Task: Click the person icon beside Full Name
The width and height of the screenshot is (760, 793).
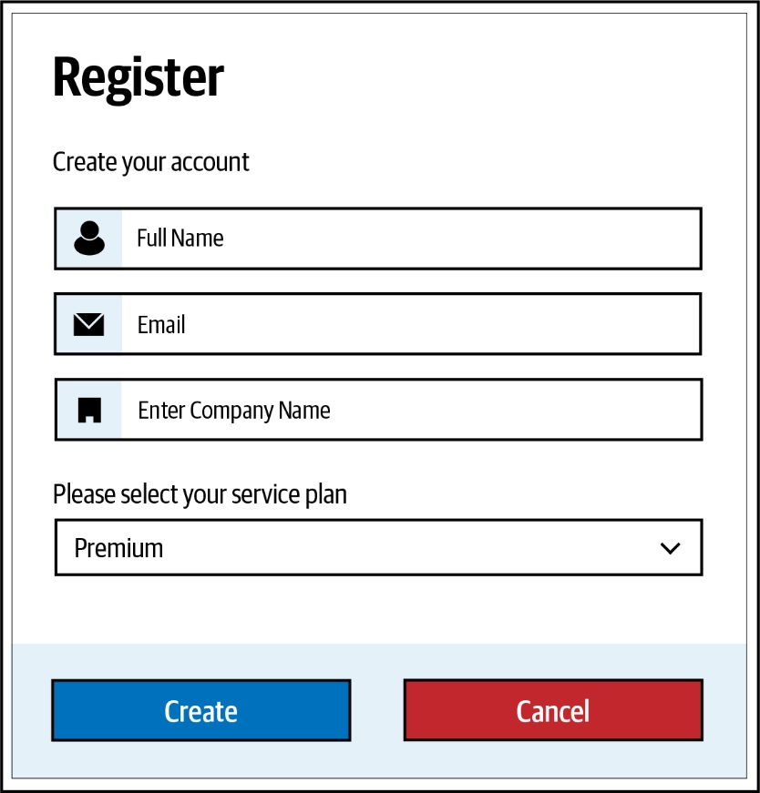Action: pos(88,239)
